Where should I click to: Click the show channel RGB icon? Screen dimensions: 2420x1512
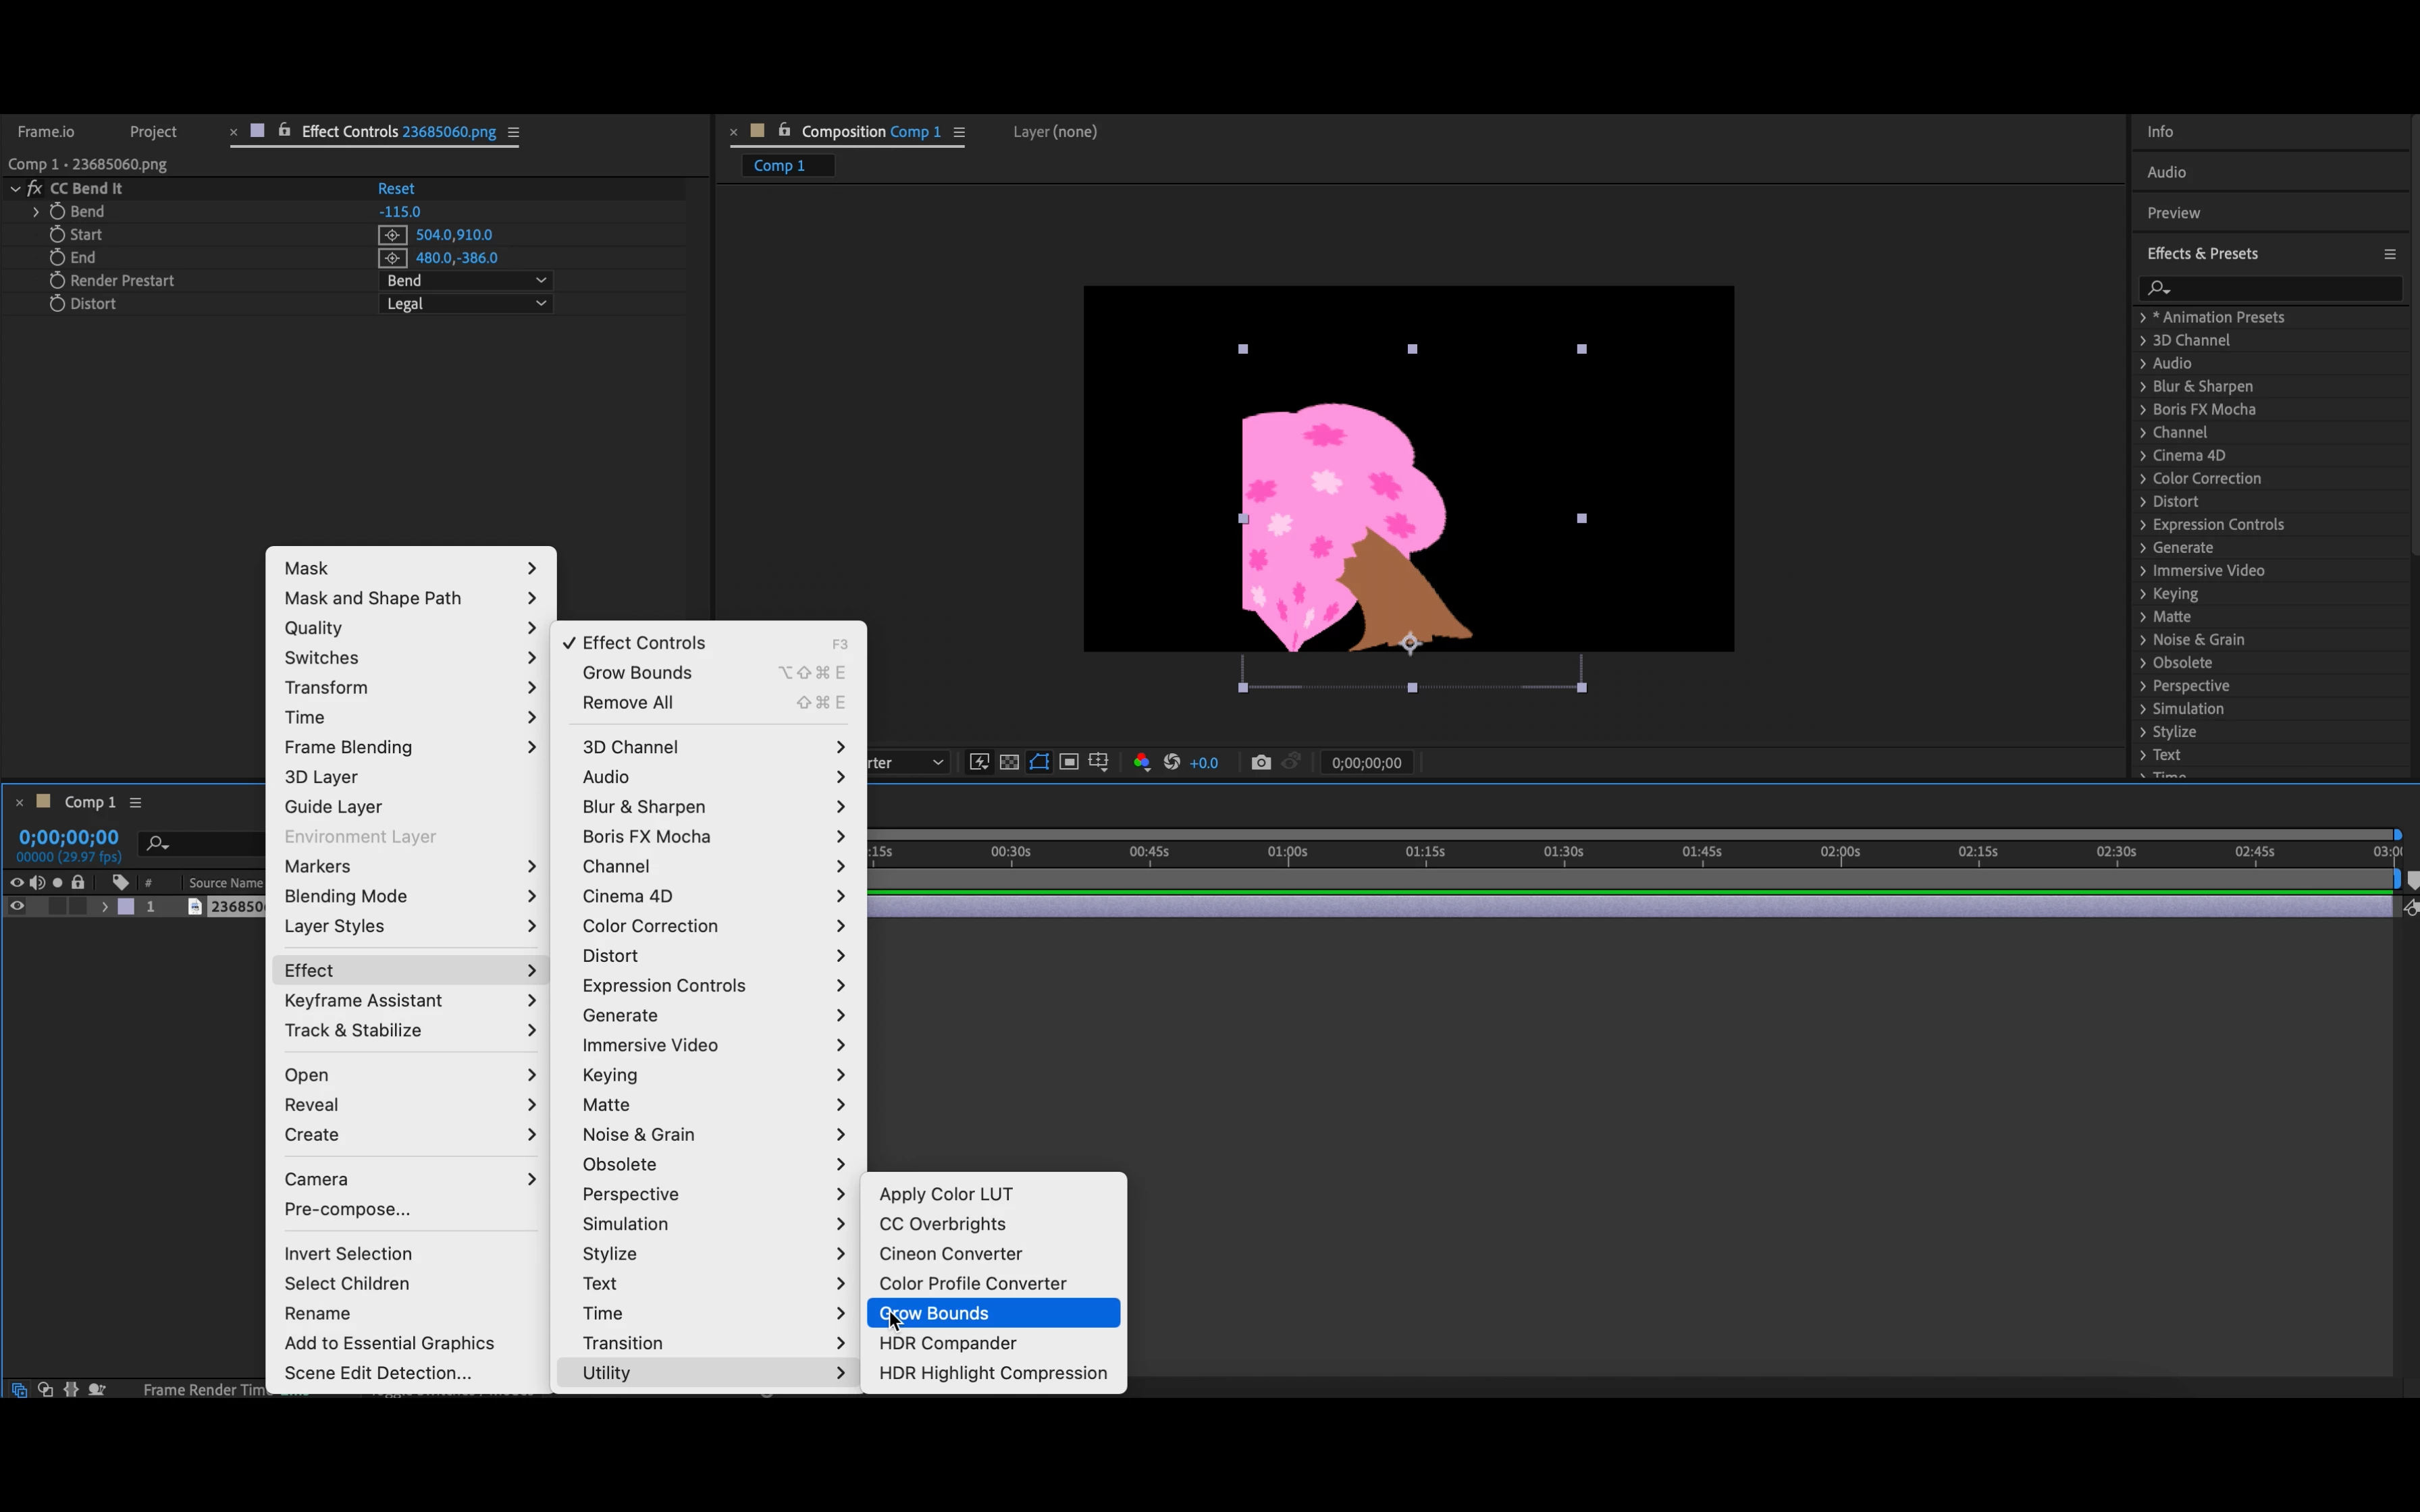click(x=1141, y=763)
